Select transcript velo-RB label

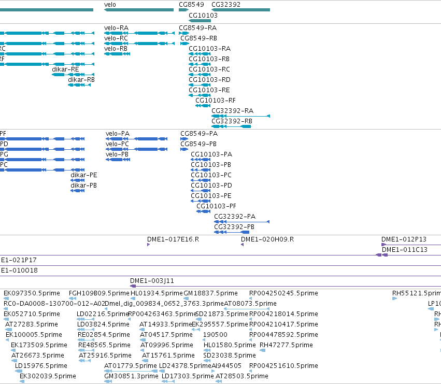[x=116, y=49]
